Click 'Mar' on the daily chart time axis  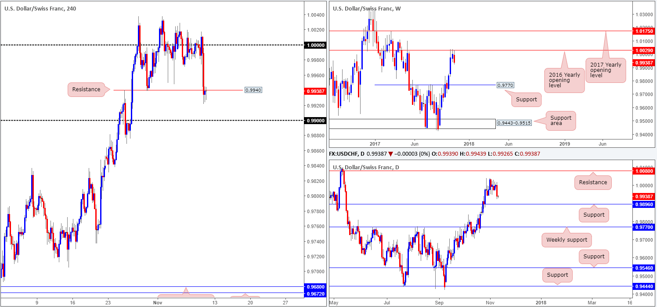(592, 303)
